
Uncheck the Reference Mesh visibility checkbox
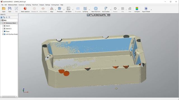3,23
